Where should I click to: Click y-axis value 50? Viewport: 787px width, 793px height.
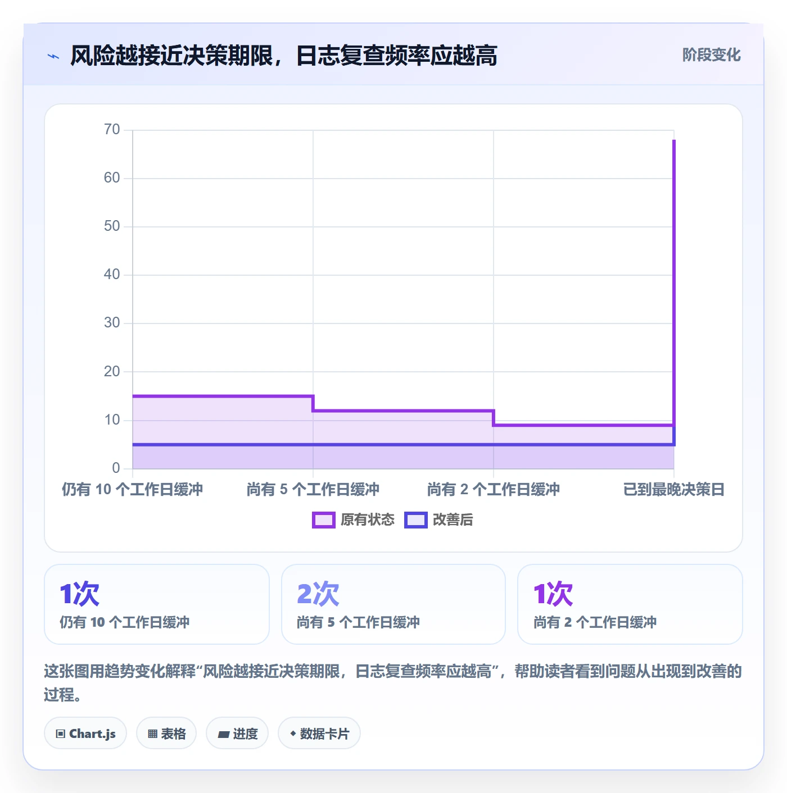112,226
